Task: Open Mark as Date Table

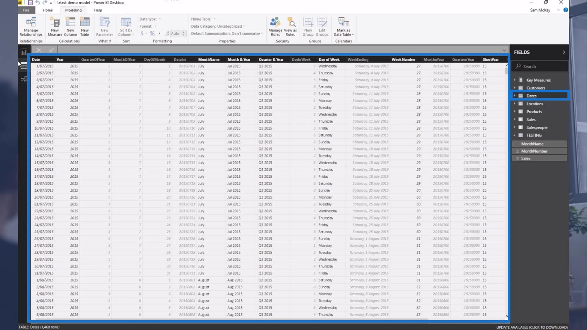Action: pyautogui.click(x=343, y=27)
